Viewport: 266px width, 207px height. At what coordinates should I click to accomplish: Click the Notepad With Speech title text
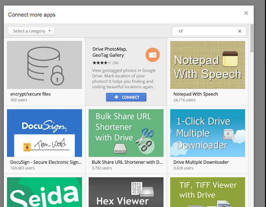196,94
